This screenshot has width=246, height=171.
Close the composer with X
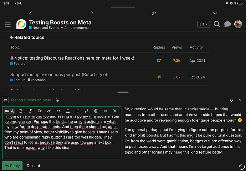(240, 100)
